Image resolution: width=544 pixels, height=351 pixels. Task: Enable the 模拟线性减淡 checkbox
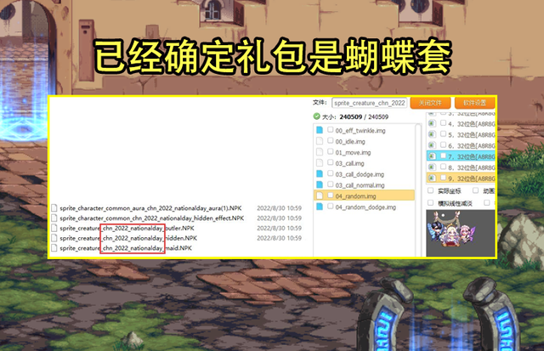430,203
